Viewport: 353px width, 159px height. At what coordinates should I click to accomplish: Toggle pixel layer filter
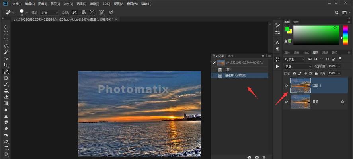pyautogui.click(x=310, y=59)
